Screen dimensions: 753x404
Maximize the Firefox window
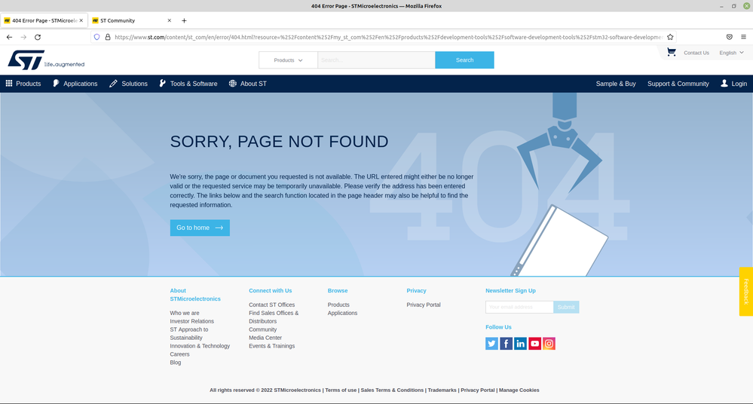pyautogui.click(x=734, y=6)
